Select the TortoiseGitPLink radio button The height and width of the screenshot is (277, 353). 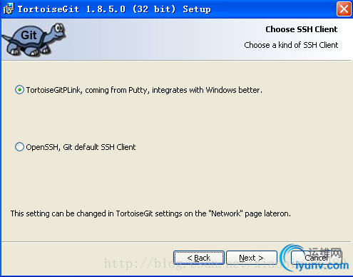19,90
